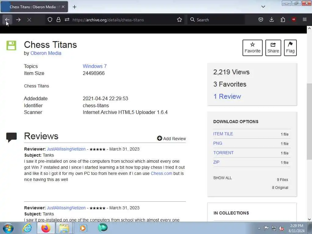Open the Pocket save icon
Screen dimensions: 312x234
[x=261, y=19]
